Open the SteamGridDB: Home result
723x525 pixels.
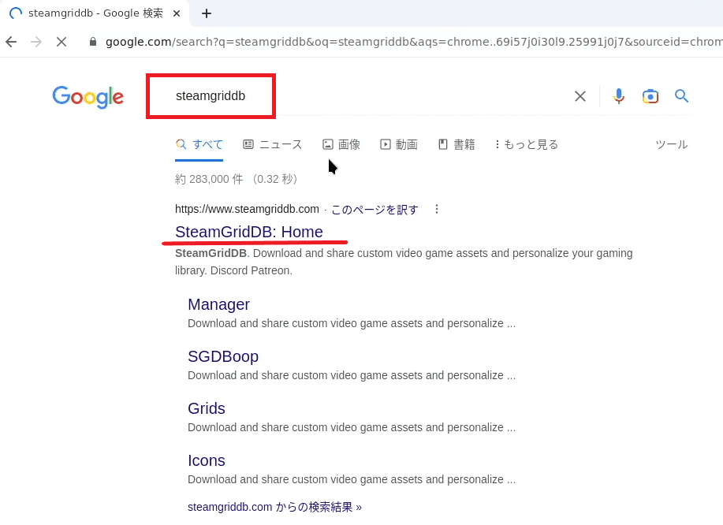[249, 232]
